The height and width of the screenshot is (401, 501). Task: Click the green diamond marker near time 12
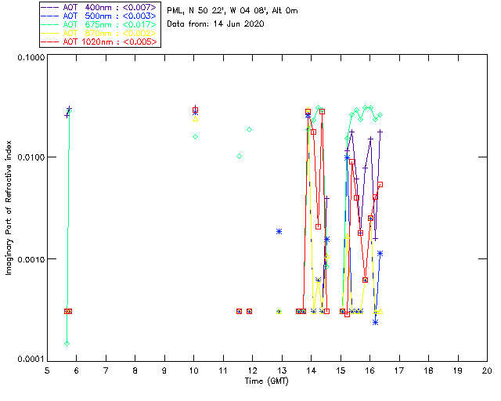250,129
